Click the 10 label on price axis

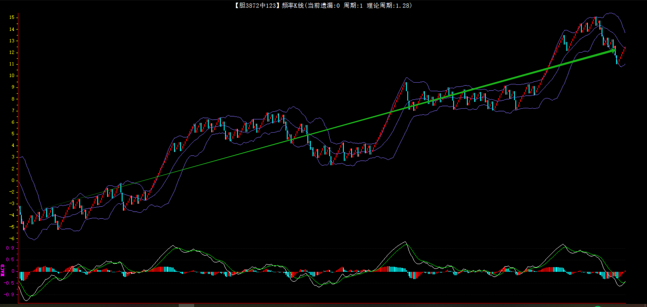[x=12, y=76]
